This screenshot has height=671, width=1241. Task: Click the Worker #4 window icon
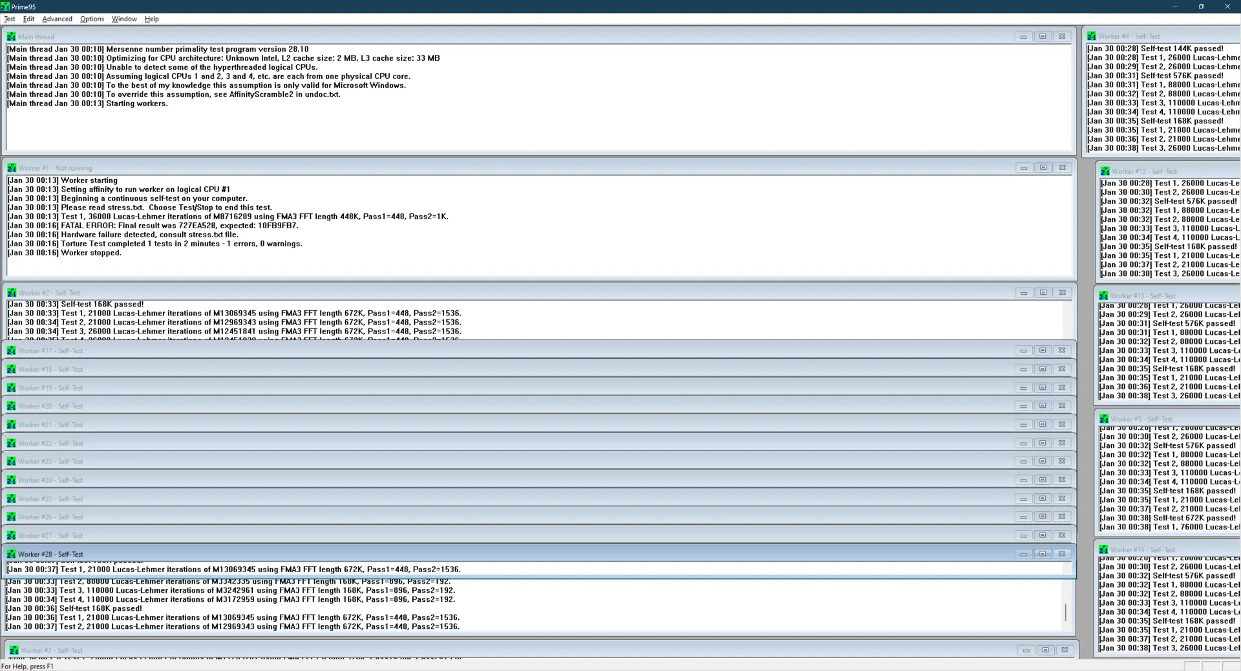pyautogui.click(x=1091, y=36)
